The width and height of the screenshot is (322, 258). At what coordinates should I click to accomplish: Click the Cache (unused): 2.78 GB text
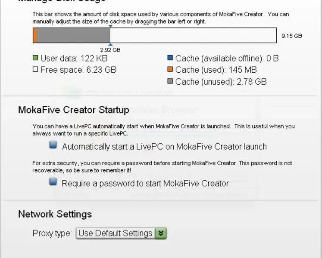(221, 81)
